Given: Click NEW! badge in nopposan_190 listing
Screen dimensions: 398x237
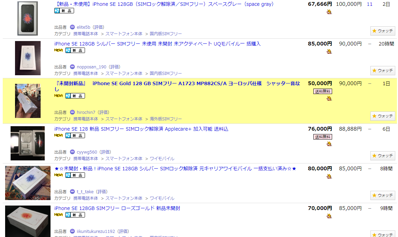Looking at the screenshot, I should (59, 50).
